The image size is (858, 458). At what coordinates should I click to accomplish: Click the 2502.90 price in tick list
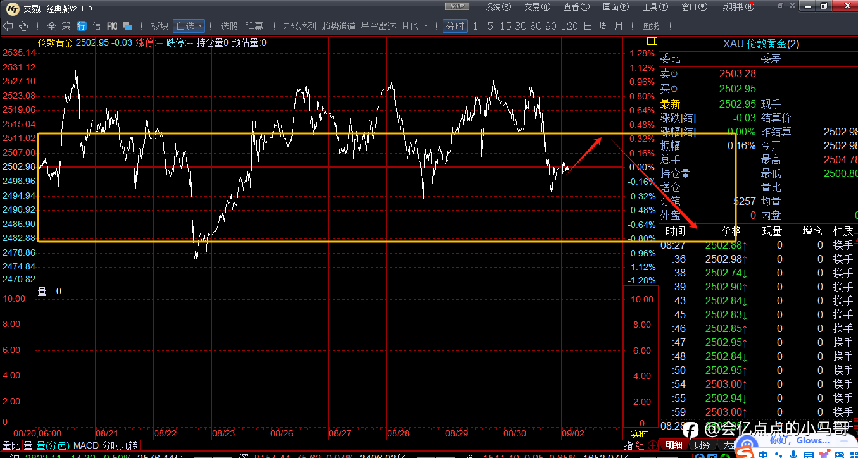pyautogui.click(x=724, y=287)
